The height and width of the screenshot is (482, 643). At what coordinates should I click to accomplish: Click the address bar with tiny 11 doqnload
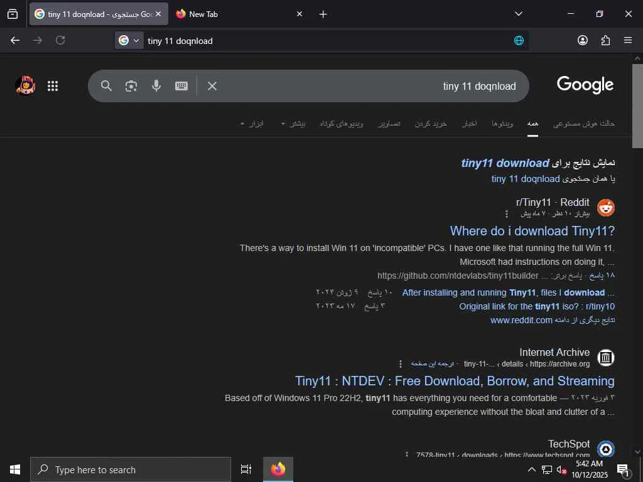[328, 41]
